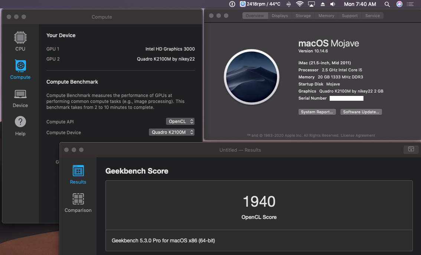Click the Software Update button
Screen dimensions: 421x255
click(361, 112)
